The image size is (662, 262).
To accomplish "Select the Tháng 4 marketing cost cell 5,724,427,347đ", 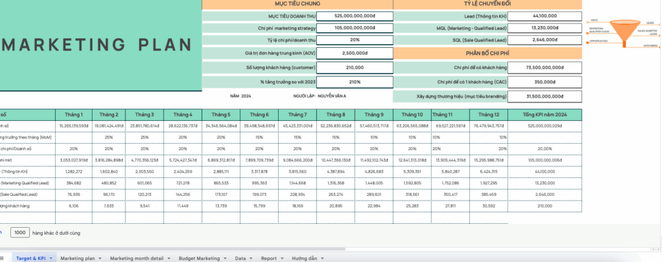I will 183,160.
